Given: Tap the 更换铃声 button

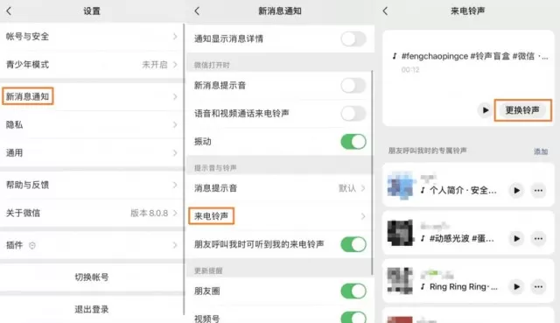Looking at the screenshot, I should click(522, 110).
